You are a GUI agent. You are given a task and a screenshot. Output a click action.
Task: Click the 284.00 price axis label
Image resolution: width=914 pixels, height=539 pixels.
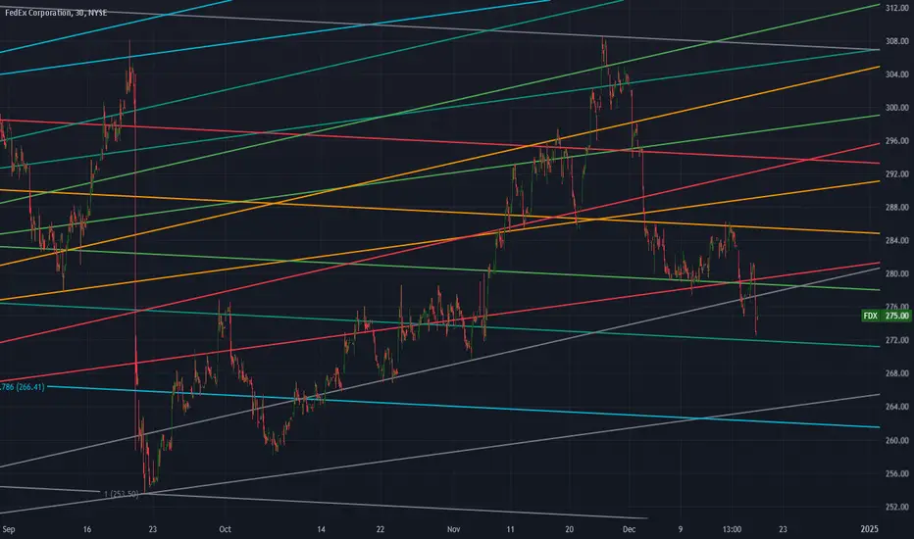pos(897,241)
